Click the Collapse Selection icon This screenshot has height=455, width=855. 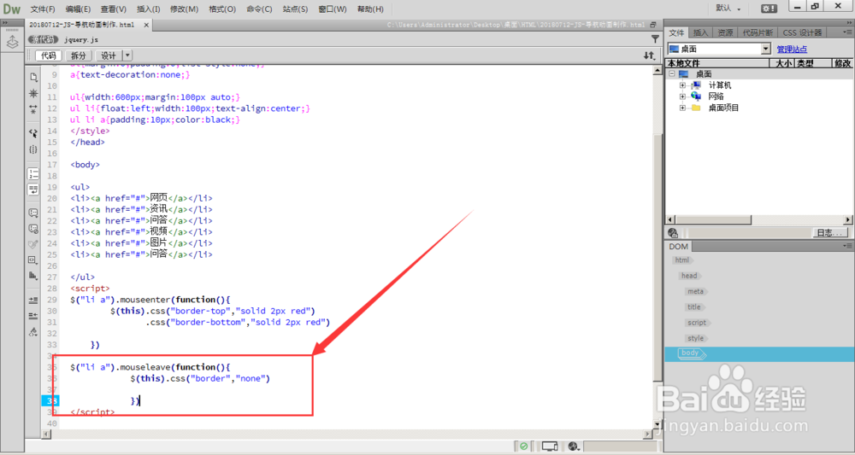pyautogui.click(x=33, y=109)
